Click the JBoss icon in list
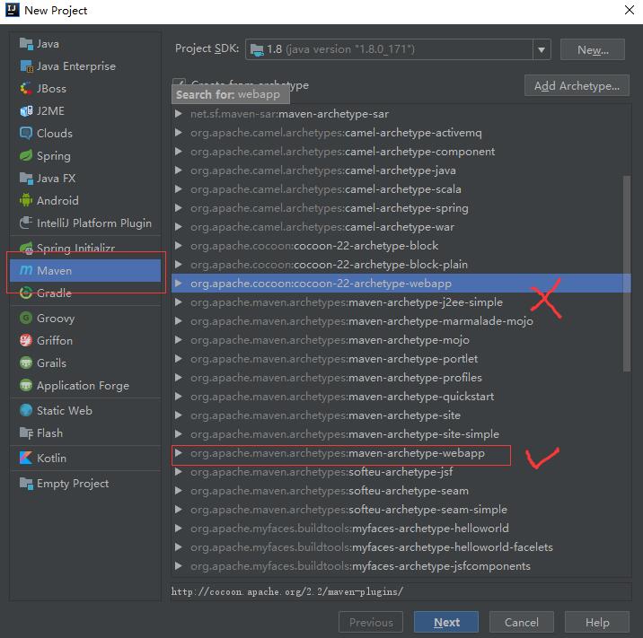The image size is (643, 638). coord(24,89)
